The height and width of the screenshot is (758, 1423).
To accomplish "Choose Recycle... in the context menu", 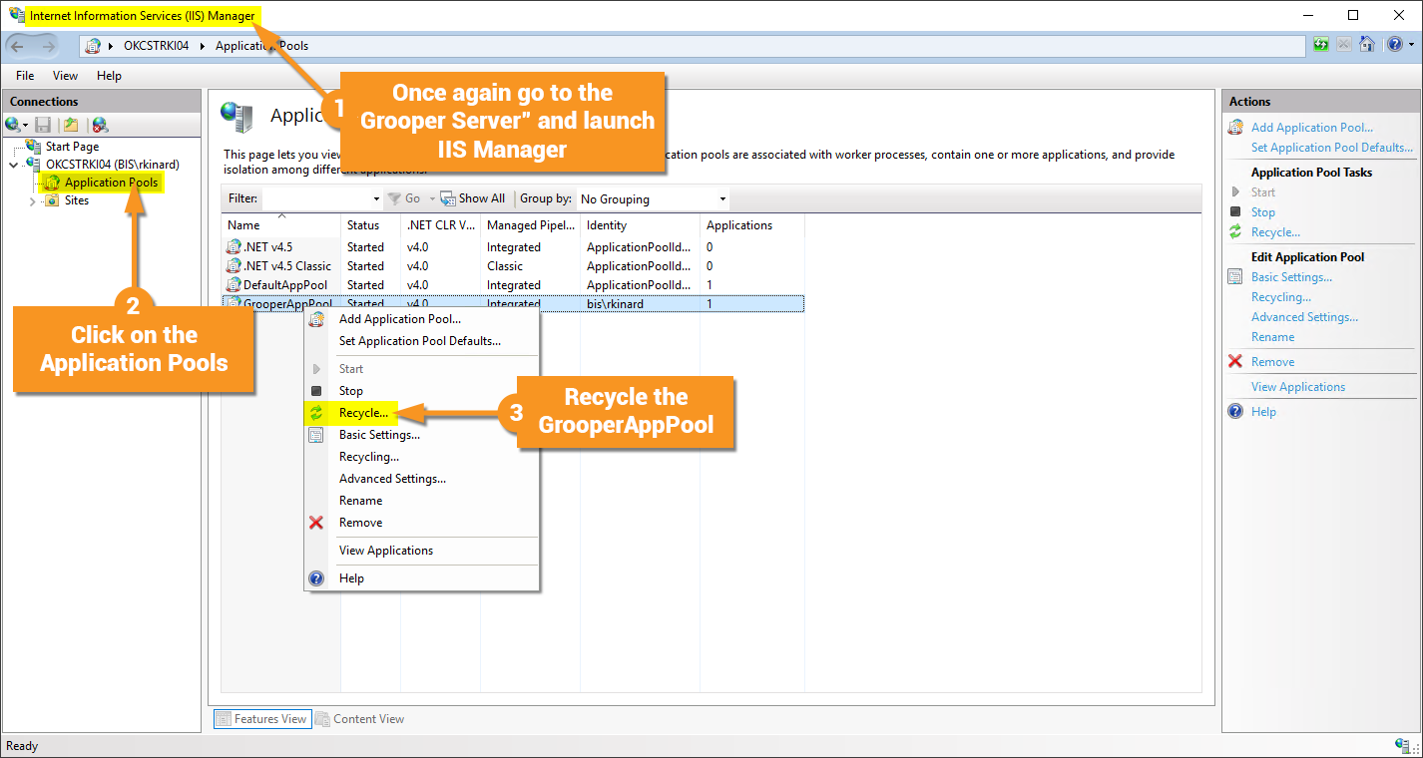I will point(422,413).
